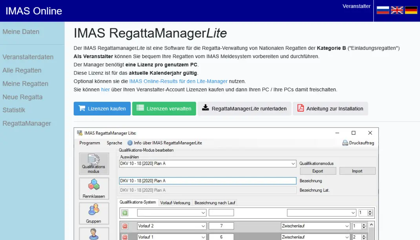The image size is (420, 240).
Task: Click the RegattaManager Lite window title icon
Action: click(80, 133)
